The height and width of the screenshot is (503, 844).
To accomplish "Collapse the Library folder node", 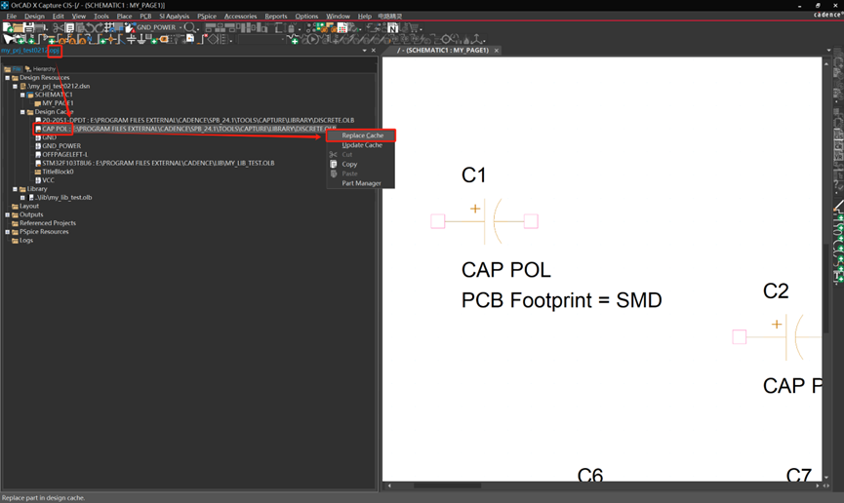I will point(15,189).
